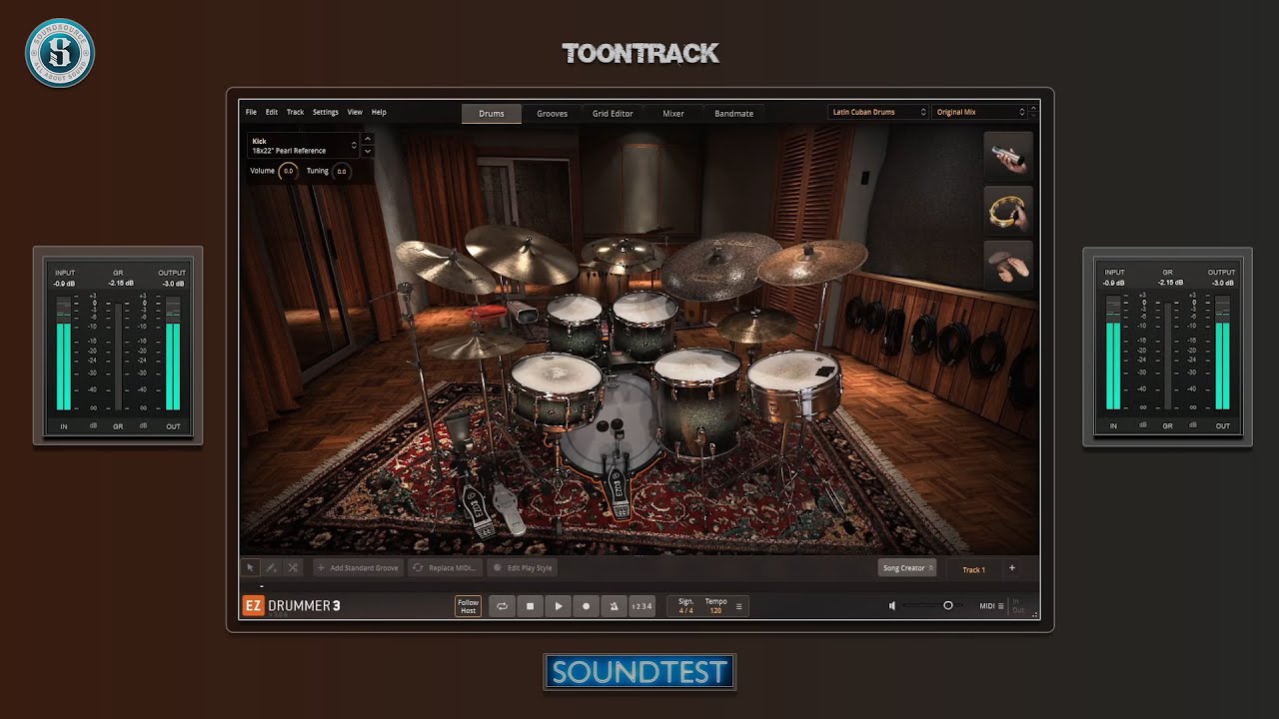The height and width of the screenshot is (719, 1279).
Task: Open the File menu
Action: pos(251,112)
